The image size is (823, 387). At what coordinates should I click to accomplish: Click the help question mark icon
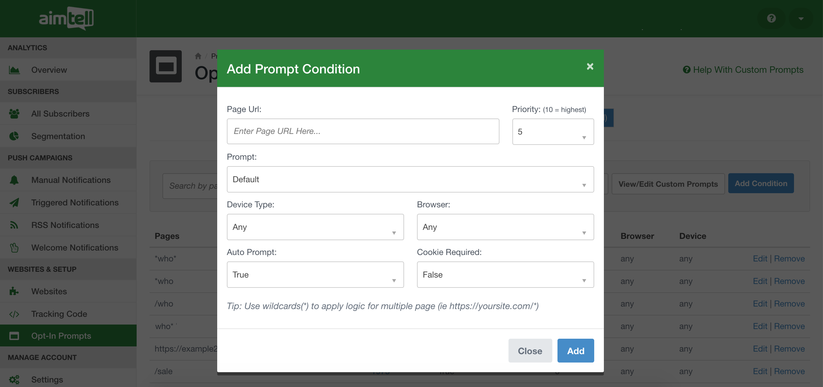pos(771,18)
